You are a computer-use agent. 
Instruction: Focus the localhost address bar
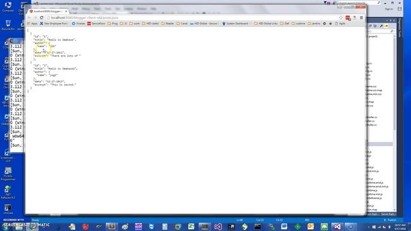[x=193, y=17]
